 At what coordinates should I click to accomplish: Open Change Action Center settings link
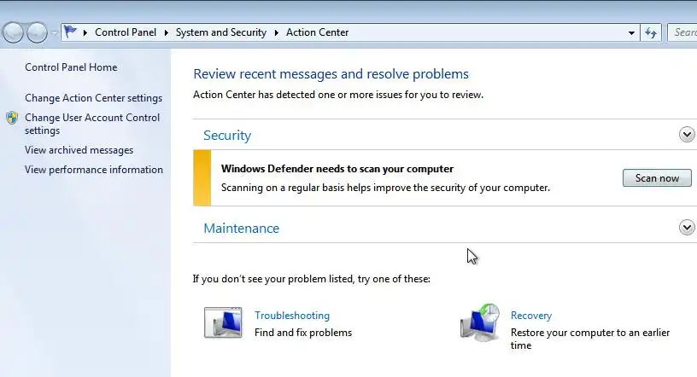93,98
